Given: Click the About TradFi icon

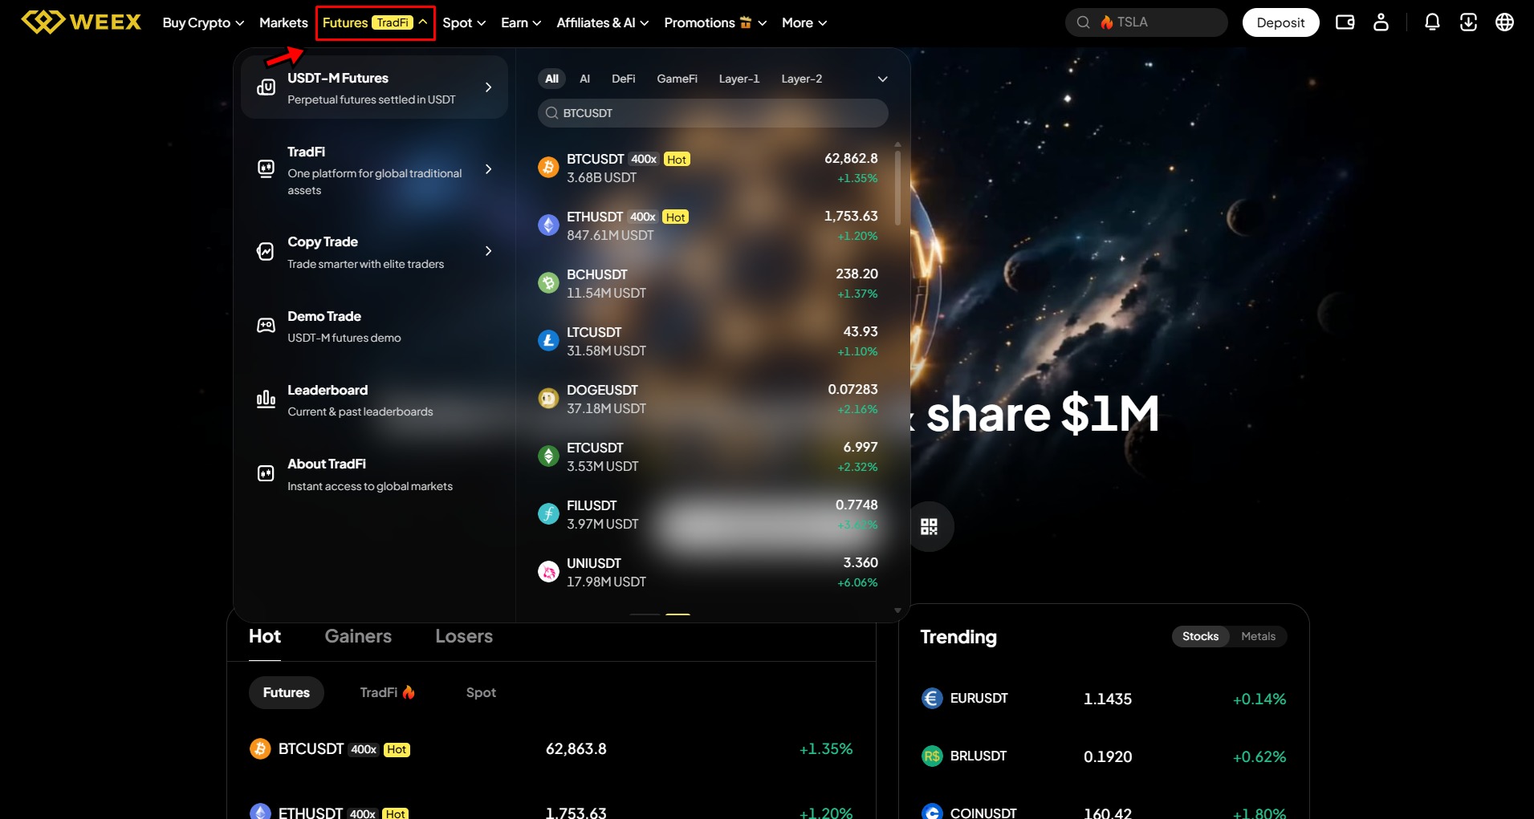Looking at the screenshot, I should (266, 473).
